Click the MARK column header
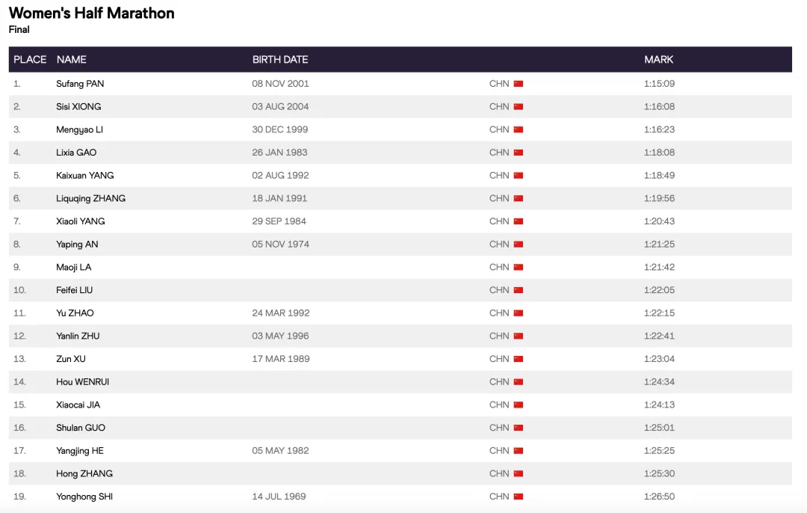The height and width of the screenshot is (513, 807). coord(658,60)
